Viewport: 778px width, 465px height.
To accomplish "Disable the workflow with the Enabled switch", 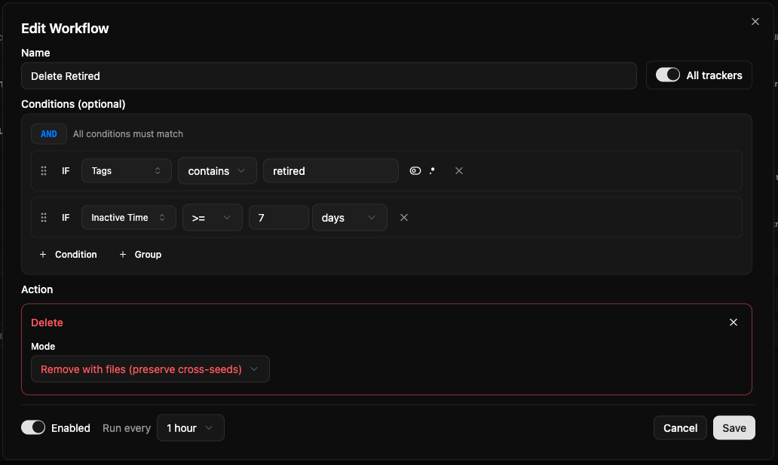I will pos(33,428).
